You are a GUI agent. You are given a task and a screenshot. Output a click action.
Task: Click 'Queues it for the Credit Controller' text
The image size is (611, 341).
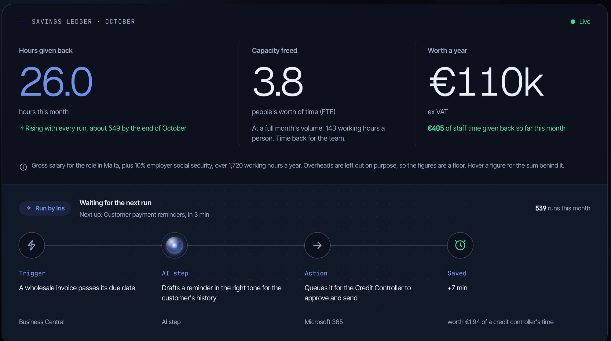358,293
